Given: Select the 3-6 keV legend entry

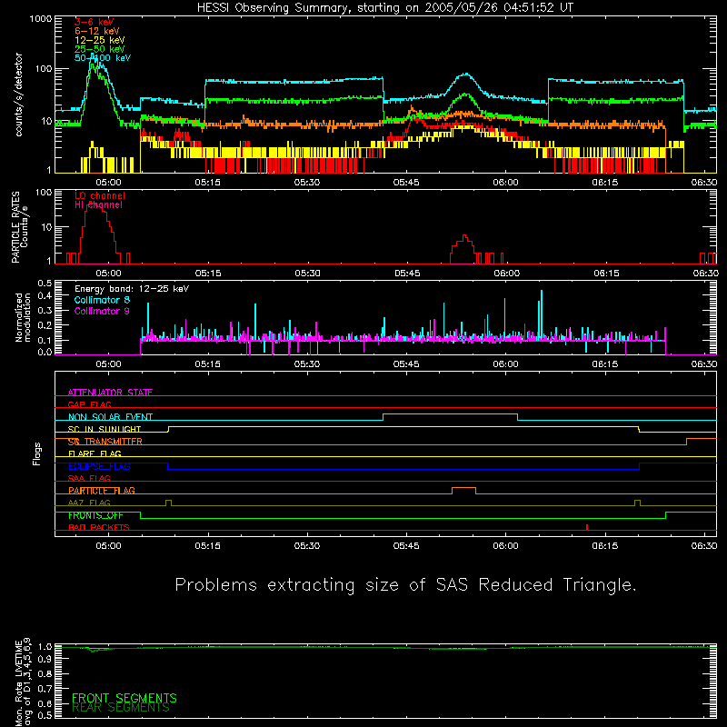Looking at the screenshot, I should [94, 22].
